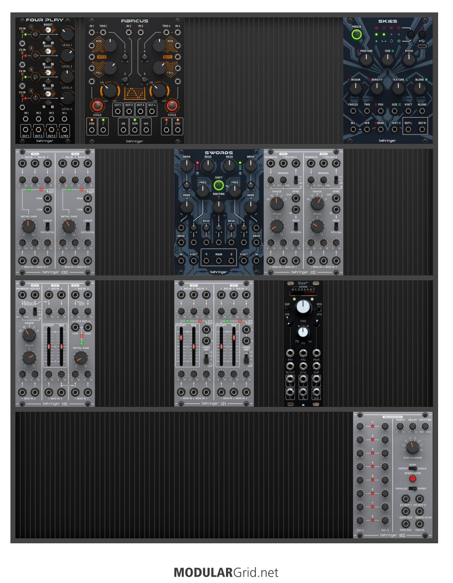The width and height of the screenshot is (453, 583).
Task: Click the FREEZE button on Skies module
Action: 356,35
